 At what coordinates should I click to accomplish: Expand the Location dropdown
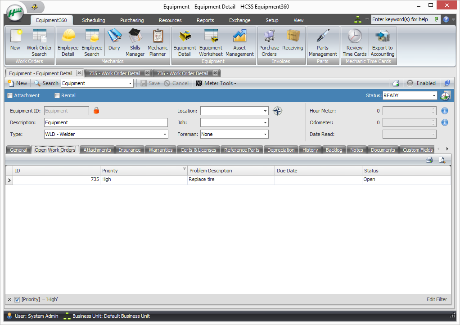265,111
